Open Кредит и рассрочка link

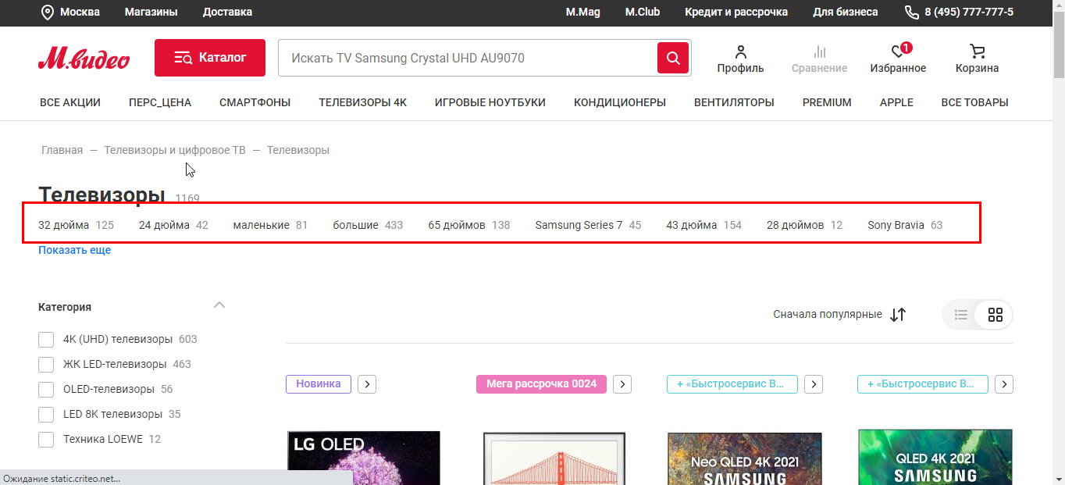(x=736, y=12)
